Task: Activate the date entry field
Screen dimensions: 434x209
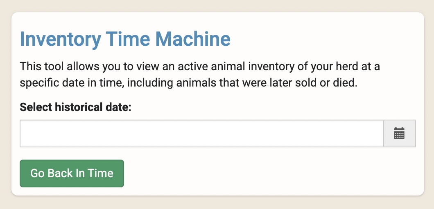Action: point(201,133)
